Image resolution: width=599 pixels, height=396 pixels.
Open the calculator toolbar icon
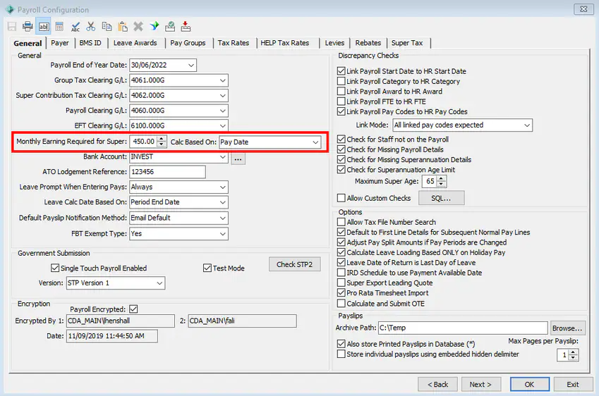pyautogui.click(x=59, y=27)
